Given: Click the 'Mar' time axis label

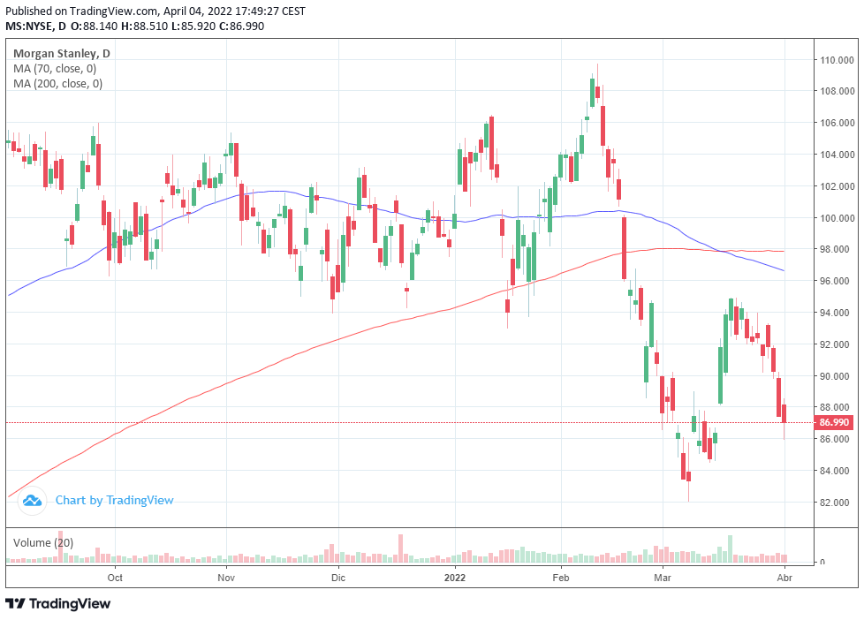Looking at the screenshot, I should (663, 578).
